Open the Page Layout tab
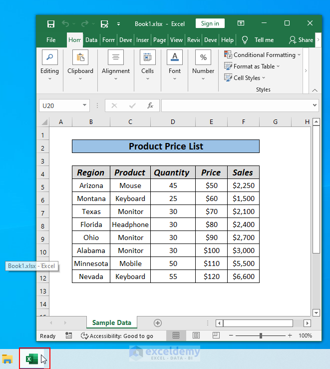 160,40
